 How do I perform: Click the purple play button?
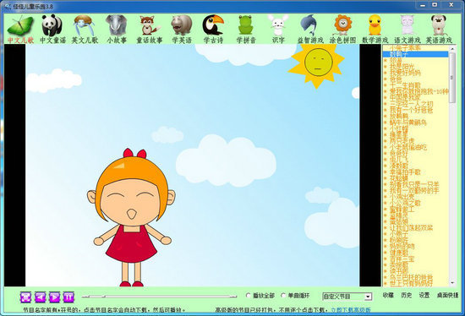(x=54, y=297)
